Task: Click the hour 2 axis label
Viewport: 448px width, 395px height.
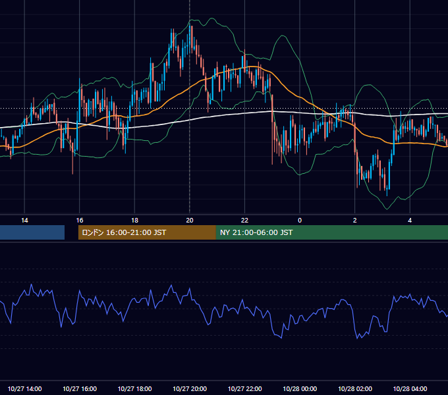Action: click(x=355, y=221)
